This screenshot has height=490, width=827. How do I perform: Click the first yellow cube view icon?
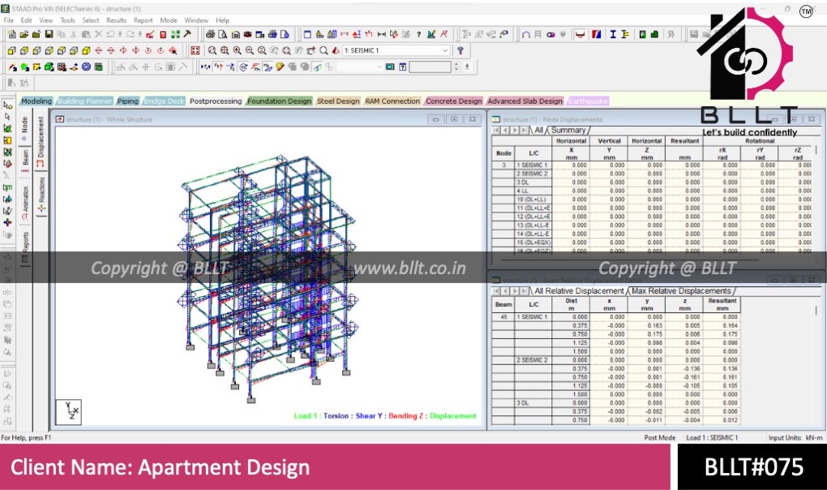(11, 50)
